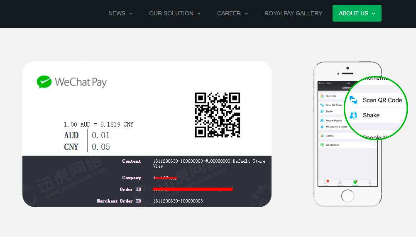Expand the NEWS dropdown chevron

point(131,14)
